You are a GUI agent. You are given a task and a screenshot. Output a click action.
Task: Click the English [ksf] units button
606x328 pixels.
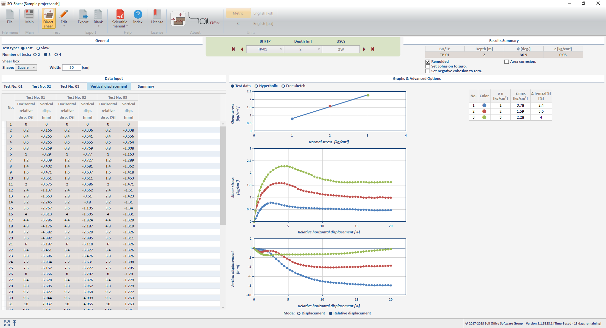[263, 13]
